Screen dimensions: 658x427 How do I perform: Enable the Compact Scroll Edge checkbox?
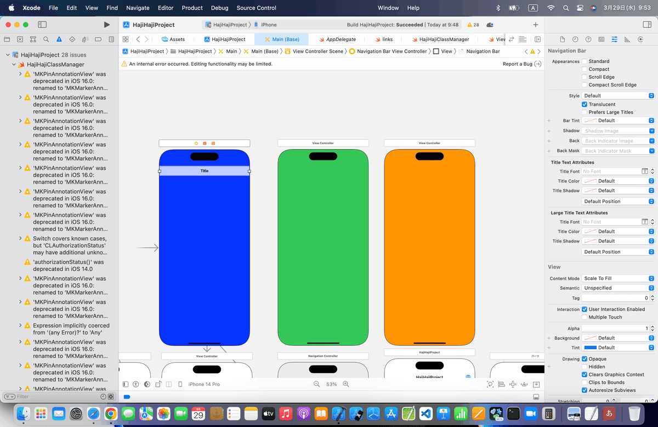pos(585,84)
